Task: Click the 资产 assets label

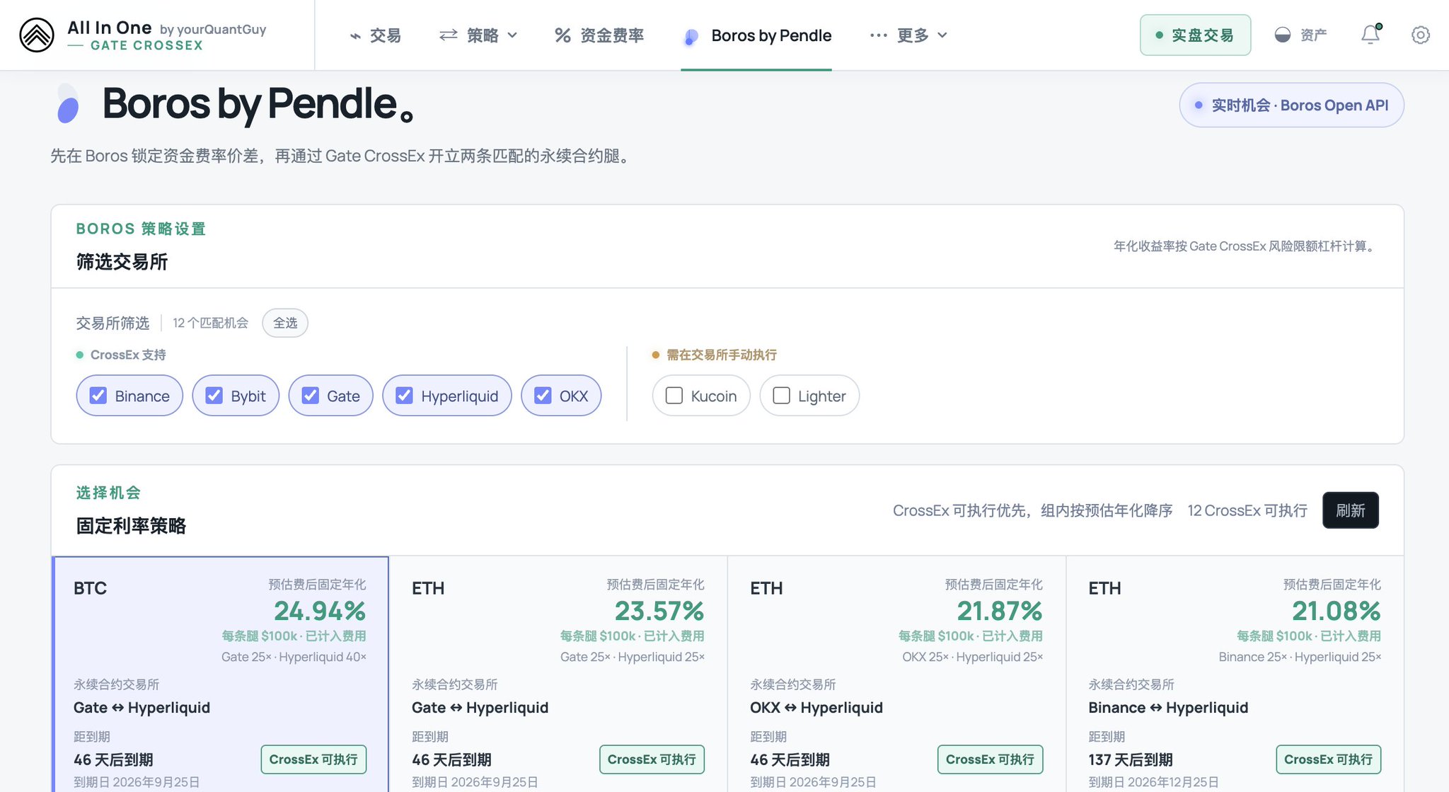Action: point(1313,35)
